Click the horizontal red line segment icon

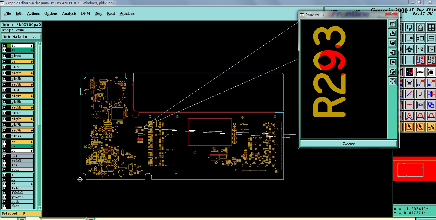pyautogui.click(x=409, y=105)
